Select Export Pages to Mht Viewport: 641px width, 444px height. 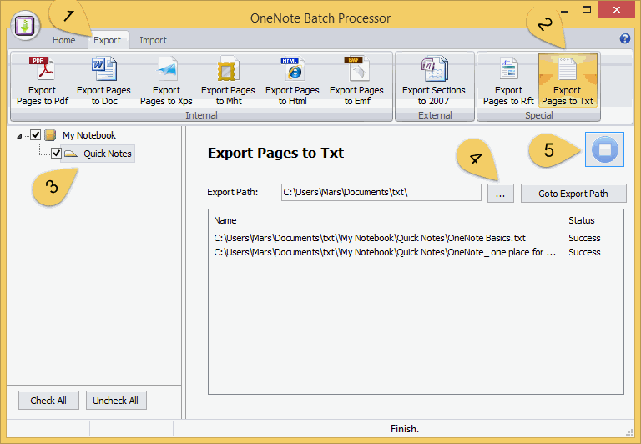[228, 81]
